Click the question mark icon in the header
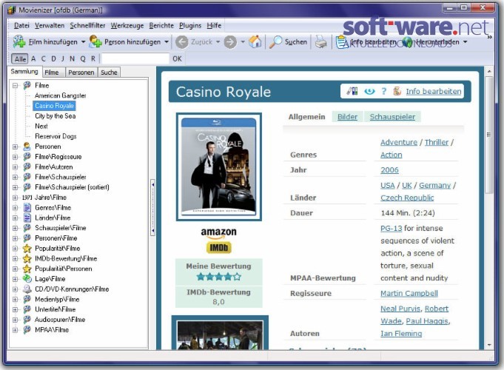This screenshot has height=370, width=504. tap(384, 91)
